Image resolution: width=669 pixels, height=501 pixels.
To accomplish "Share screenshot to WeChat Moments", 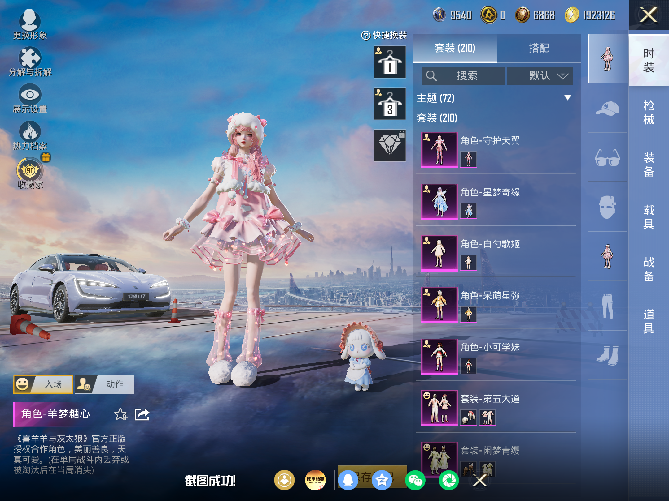I will pos(449,480).
